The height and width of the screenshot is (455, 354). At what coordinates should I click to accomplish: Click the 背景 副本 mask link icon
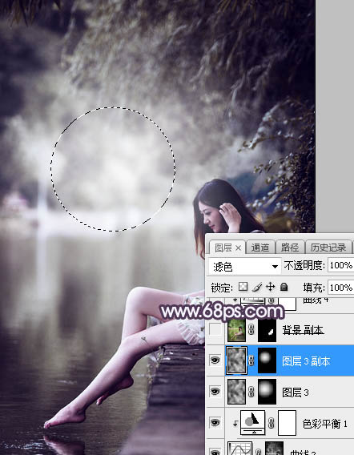pyautogui.click(x=251, y=330)
